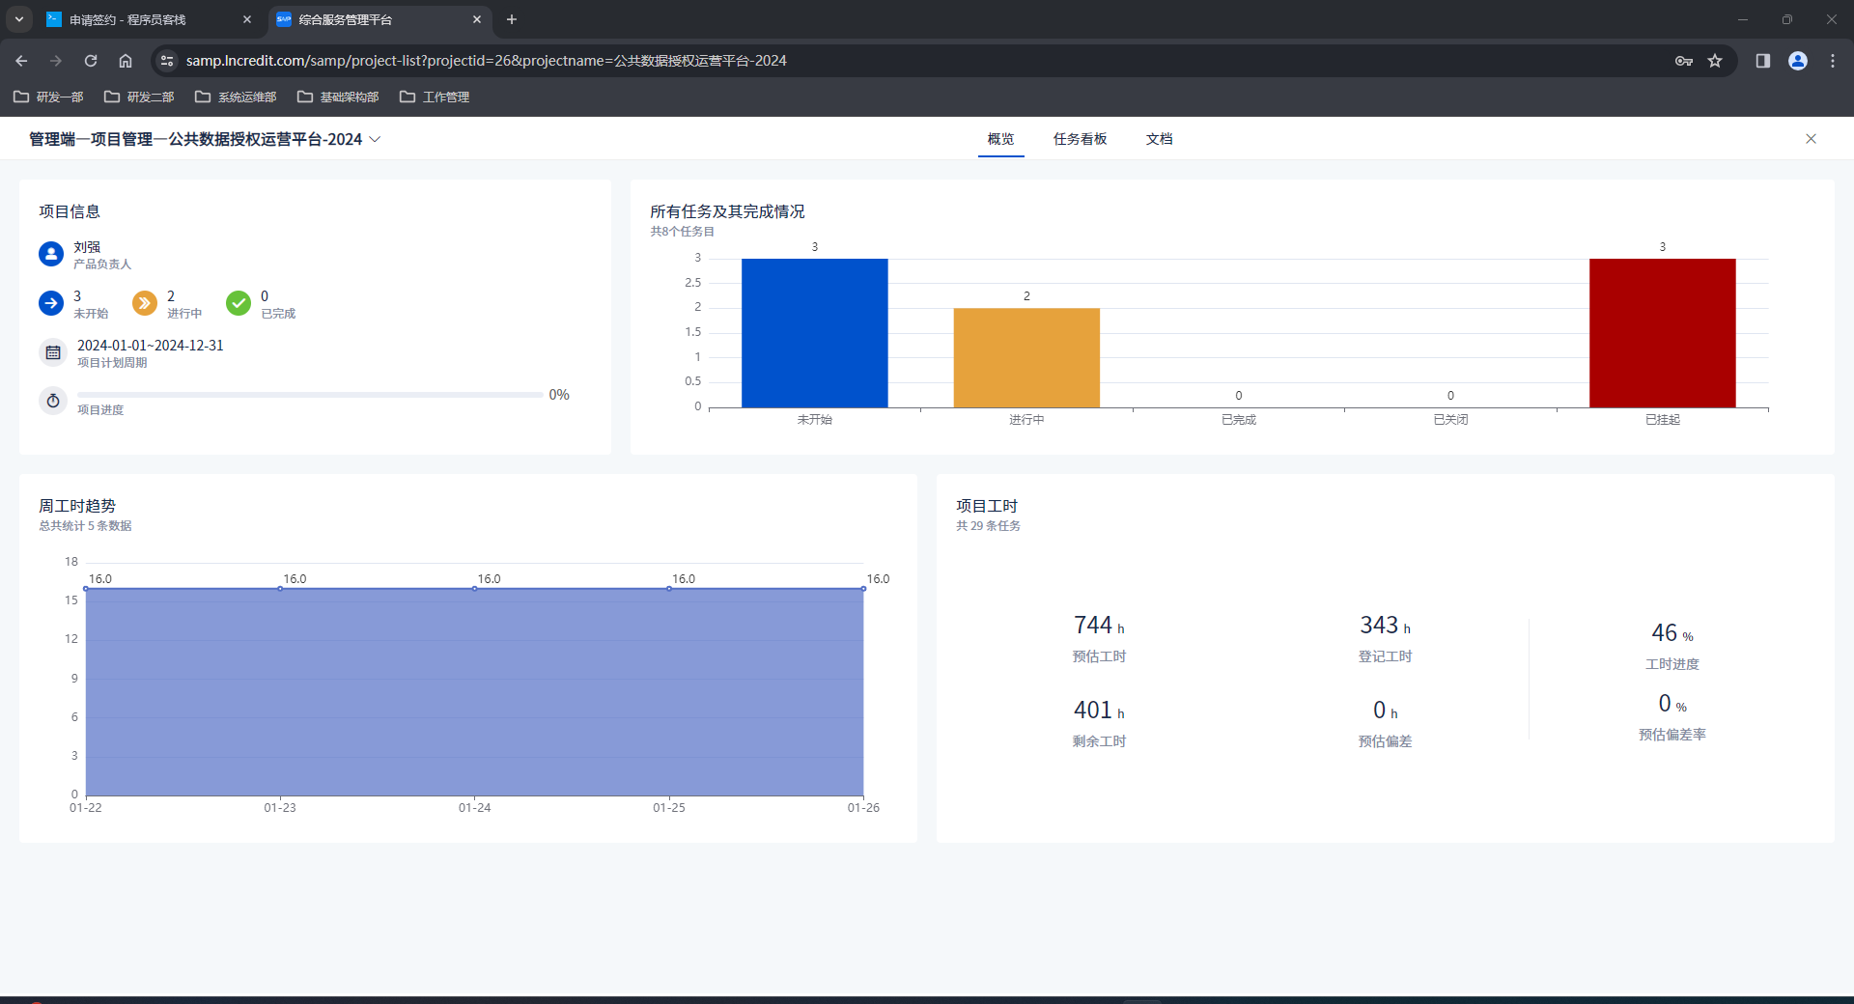Screen dimensions: 1854x1004
Task: Close the 申请签约 - 程序员客栈 tab
Action: pyautogui.click(x=247, y=19)
